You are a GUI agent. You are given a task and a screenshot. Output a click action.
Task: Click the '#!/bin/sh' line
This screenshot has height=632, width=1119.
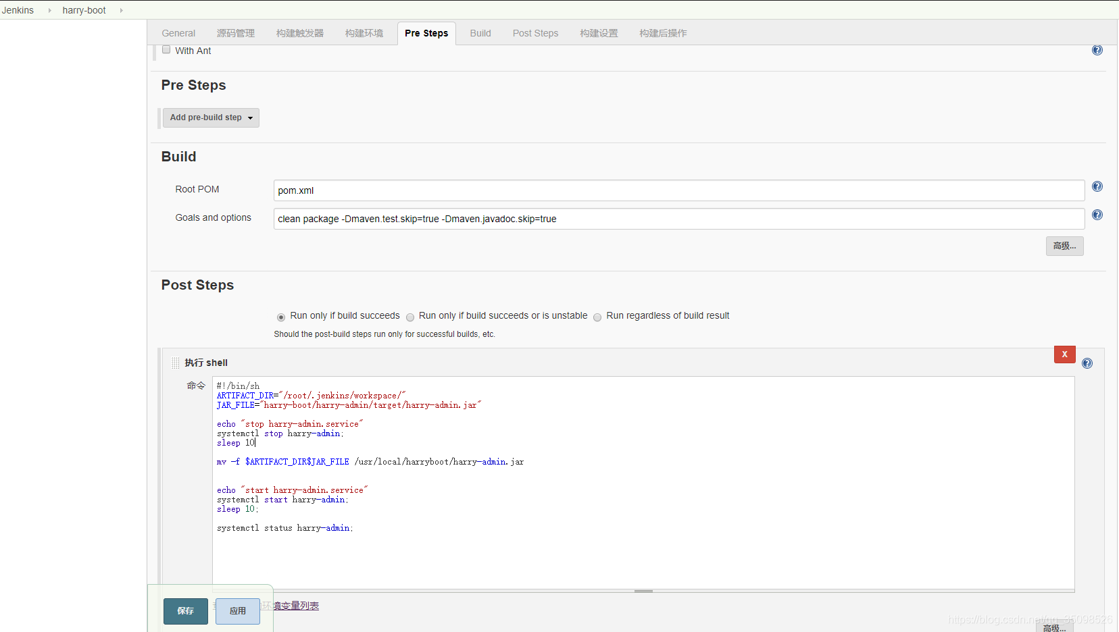coord(238,386)
